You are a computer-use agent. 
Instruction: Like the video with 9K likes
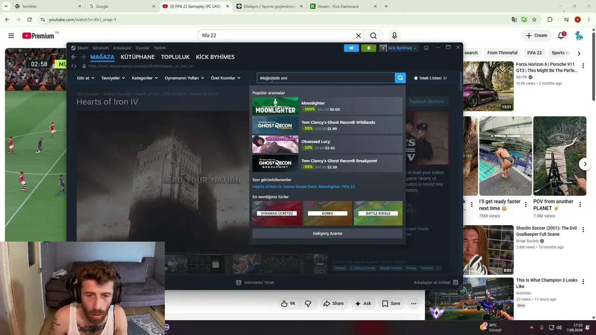coord(288,303)
